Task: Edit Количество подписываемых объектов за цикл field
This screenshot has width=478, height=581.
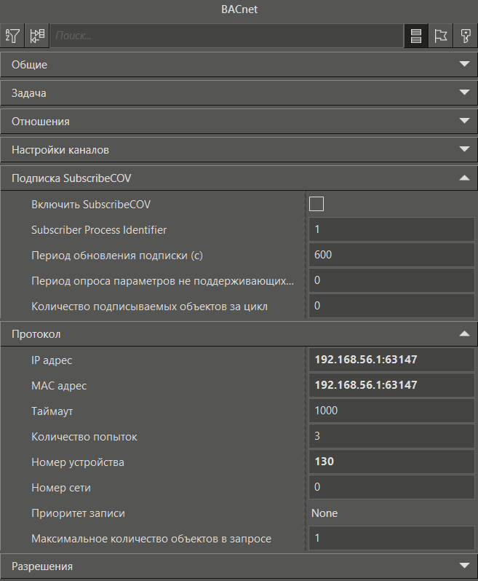Action: (391, 306)
